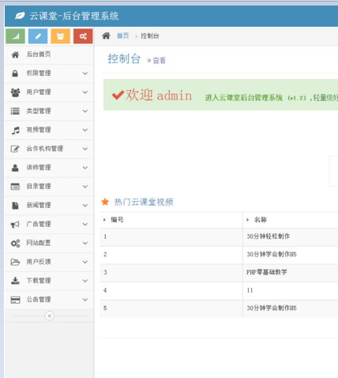Click the download icon for 下载管理
This screenshot has width=338, height=378.
(x=15, y=281)
